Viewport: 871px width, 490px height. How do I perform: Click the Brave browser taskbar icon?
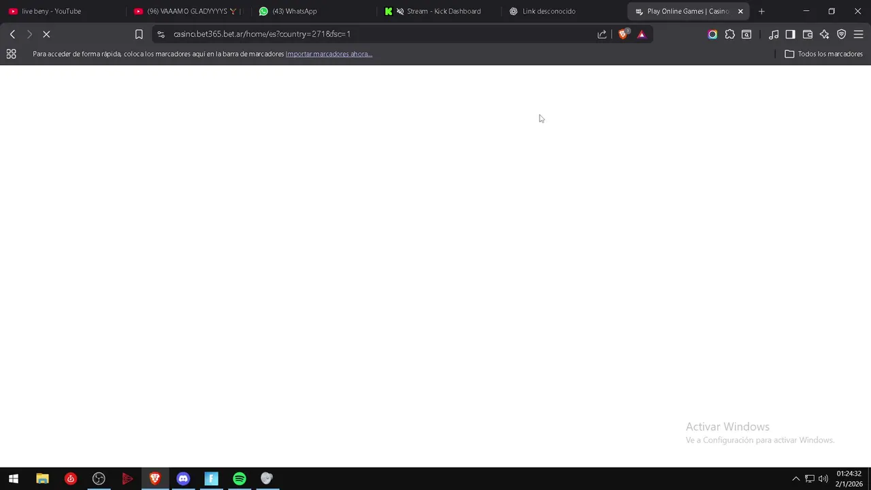(154, 478)
